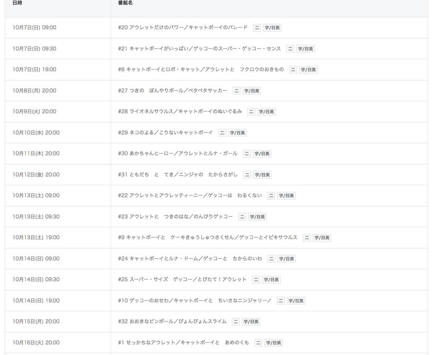Toggle the 二 audio badge on episode #30

(247, 153)
